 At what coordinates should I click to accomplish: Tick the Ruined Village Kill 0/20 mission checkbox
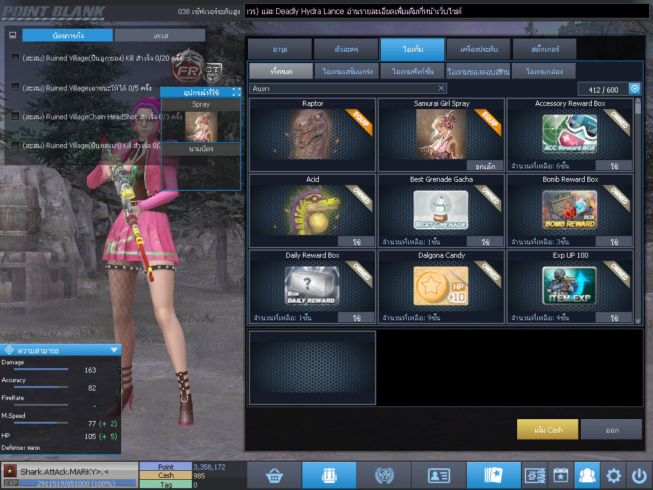click(x=15, y=57)
